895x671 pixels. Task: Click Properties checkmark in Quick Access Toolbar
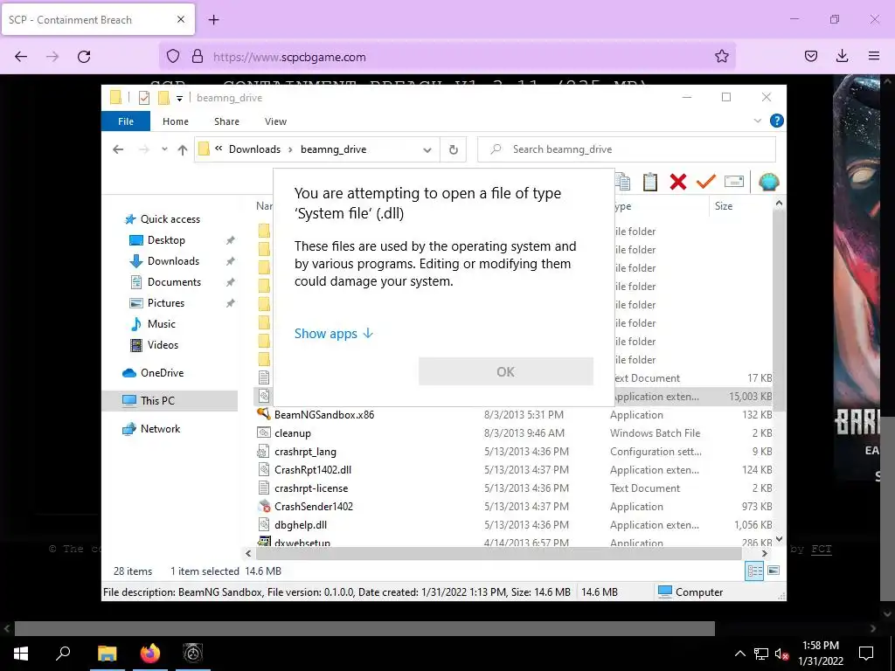(x=144, y=98)
